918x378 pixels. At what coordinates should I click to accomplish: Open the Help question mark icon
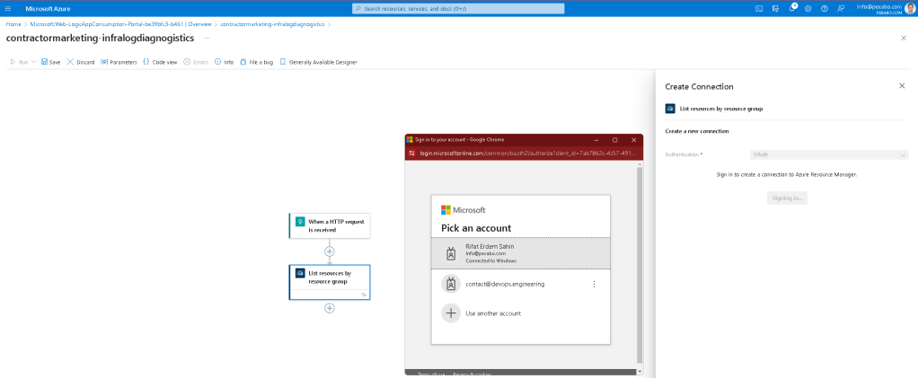[x=825, y=8]
